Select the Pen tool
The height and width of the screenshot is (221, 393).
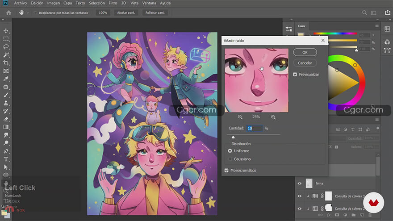[x=6, y=151]
